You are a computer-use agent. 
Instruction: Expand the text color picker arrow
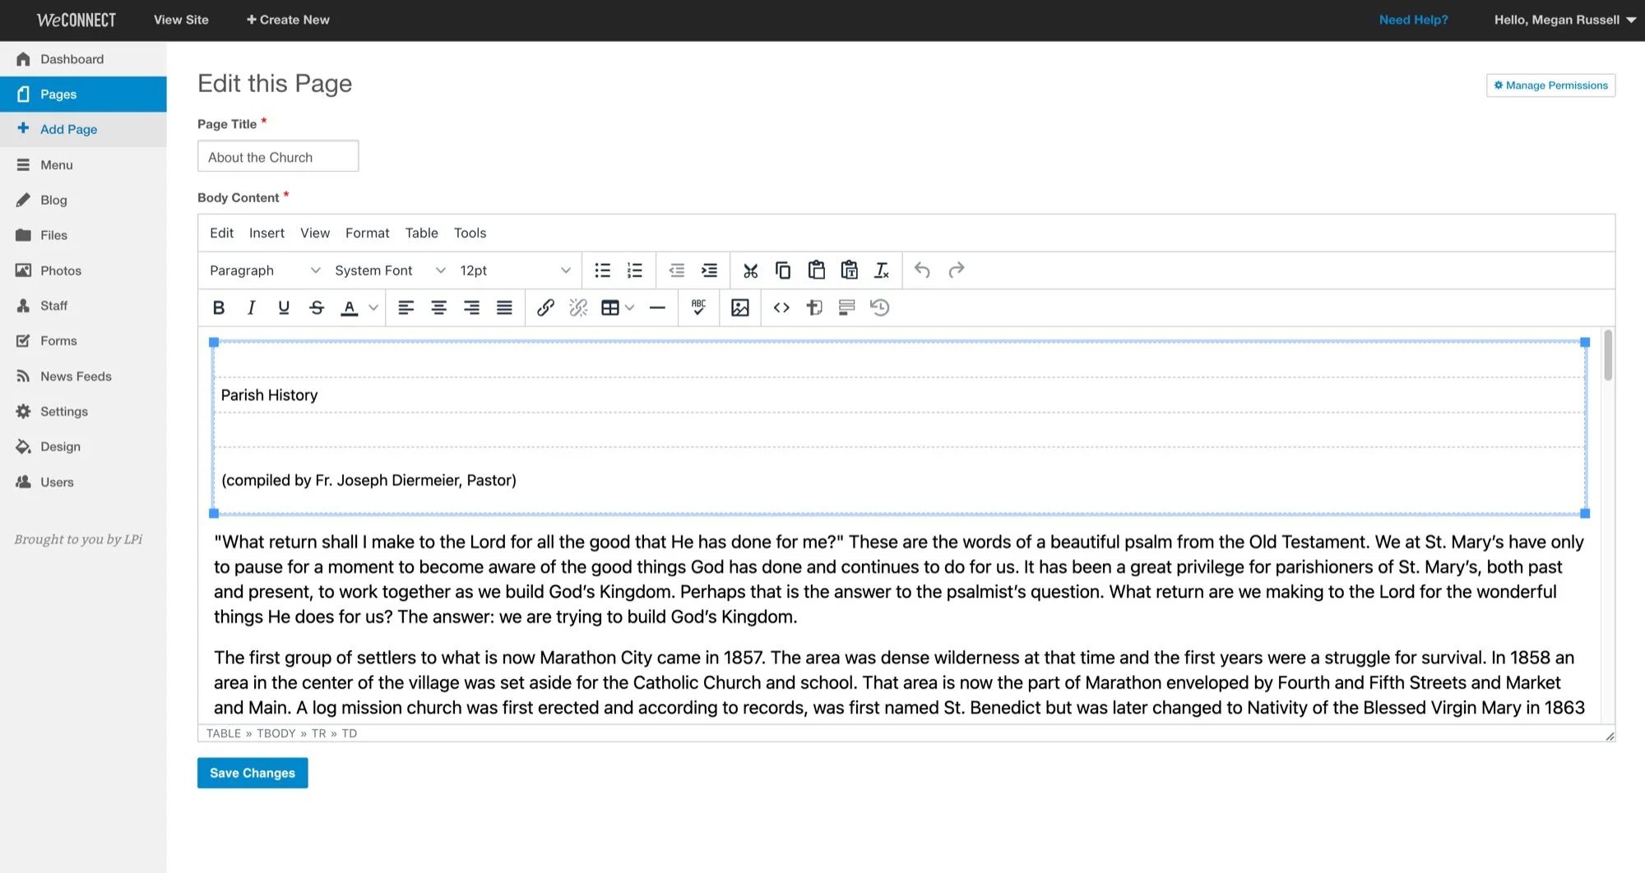[x=373, y=307]
